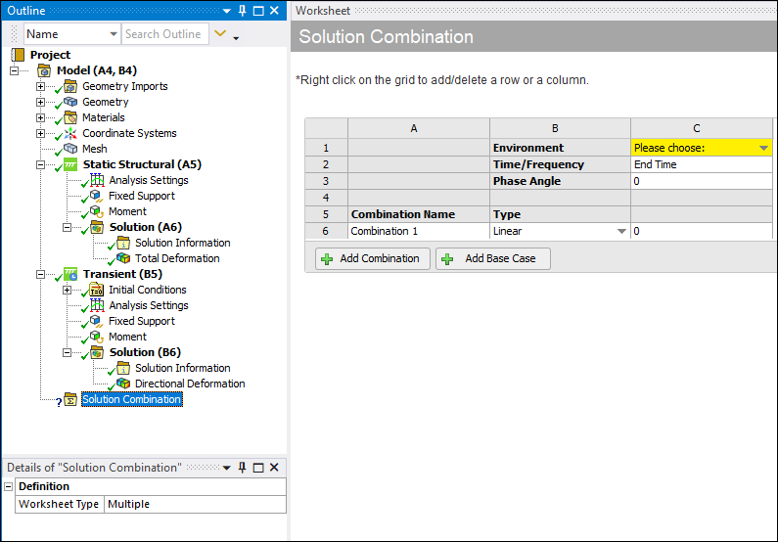Viewport: 778px width, 542px height.
Task: Click the Static Structural (A5) environment icon
Action: coord(70,164)
